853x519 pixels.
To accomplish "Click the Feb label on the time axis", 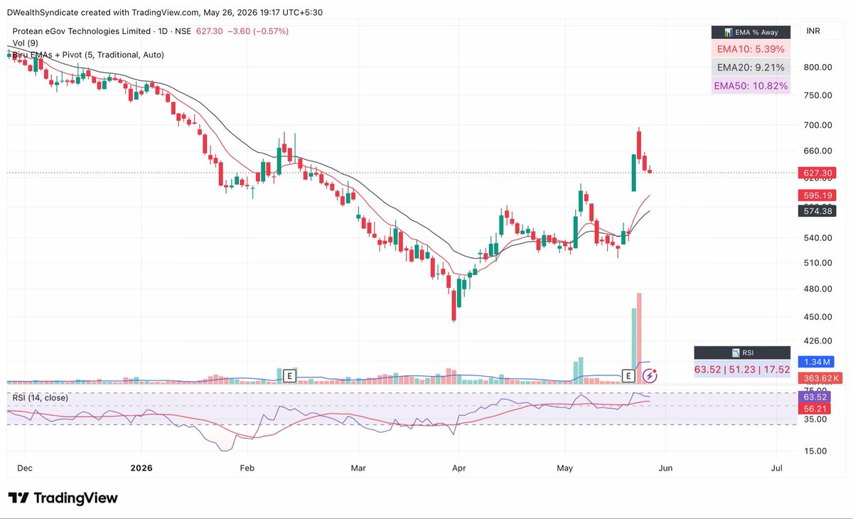I will (x=247, y=468).
